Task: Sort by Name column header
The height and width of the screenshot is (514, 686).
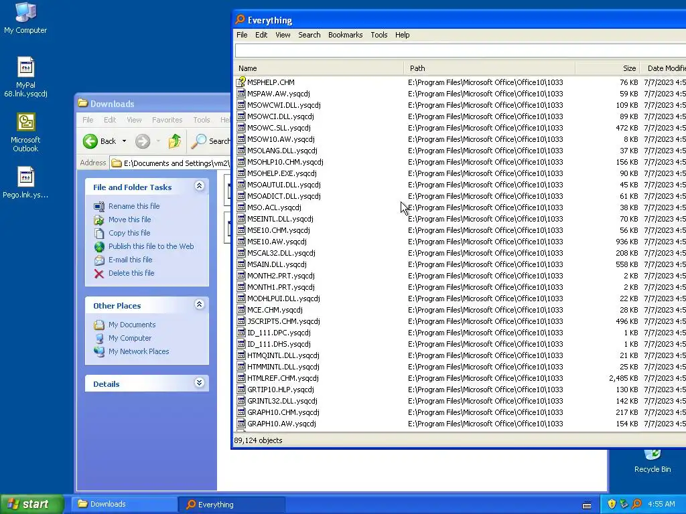Action: tap(319, 68)
